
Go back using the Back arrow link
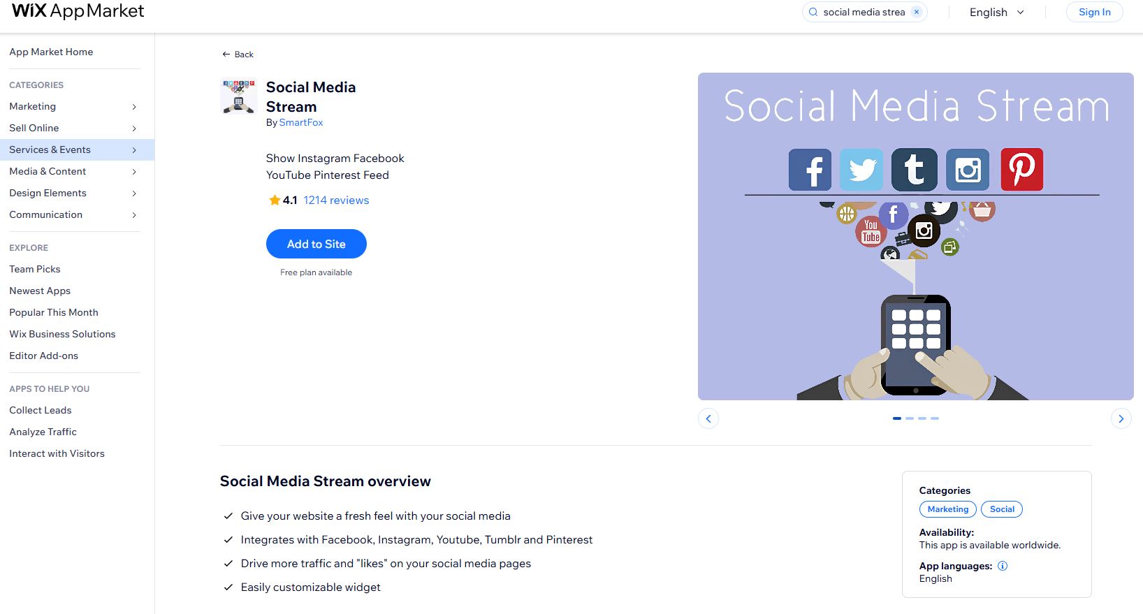pyautogui.click(x=238, y=54)
